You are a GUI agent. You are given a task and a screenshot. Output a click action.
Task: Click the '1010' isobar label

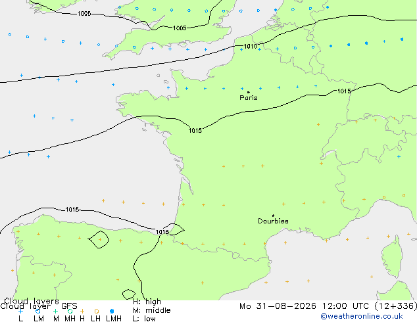pyautogui.click(x=251, y=47)
